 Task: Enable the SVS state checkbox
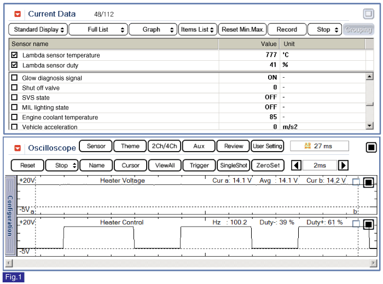tap(14, 97)
